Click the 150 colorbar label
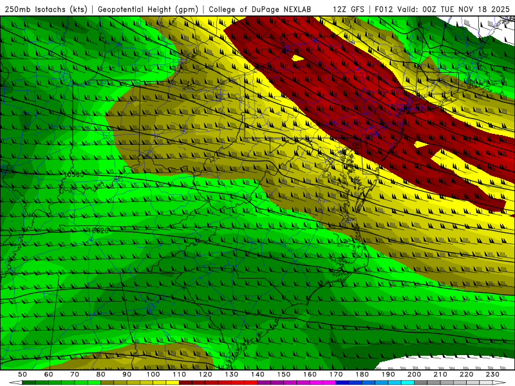This screenshot has width=515, height=386. tap(284, 374)
